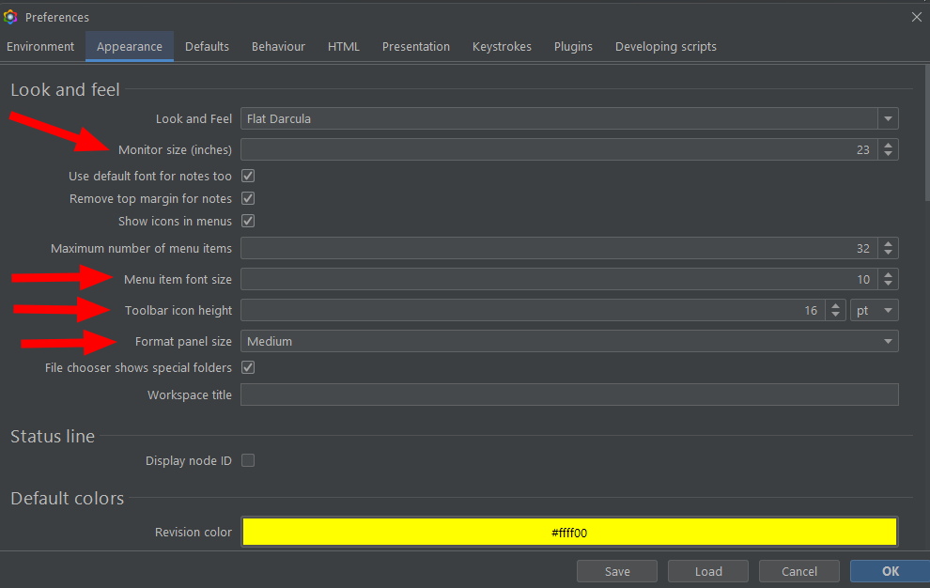
Task: Click the Monitor size (inches) label
Action: 175,150
